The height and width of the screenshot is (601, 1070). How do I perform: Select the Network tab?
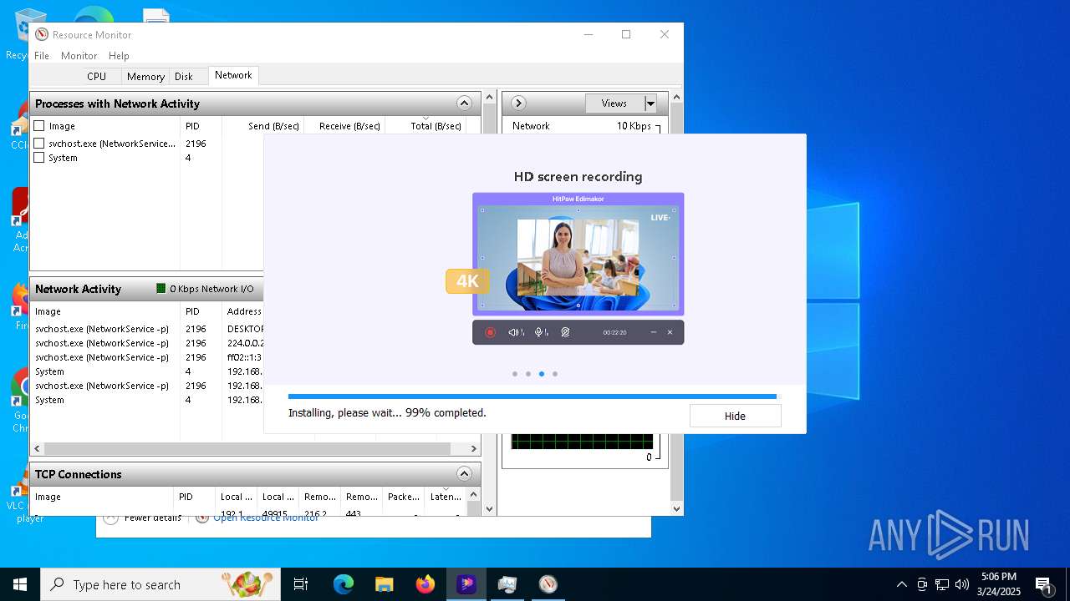(x=233, y=75)
